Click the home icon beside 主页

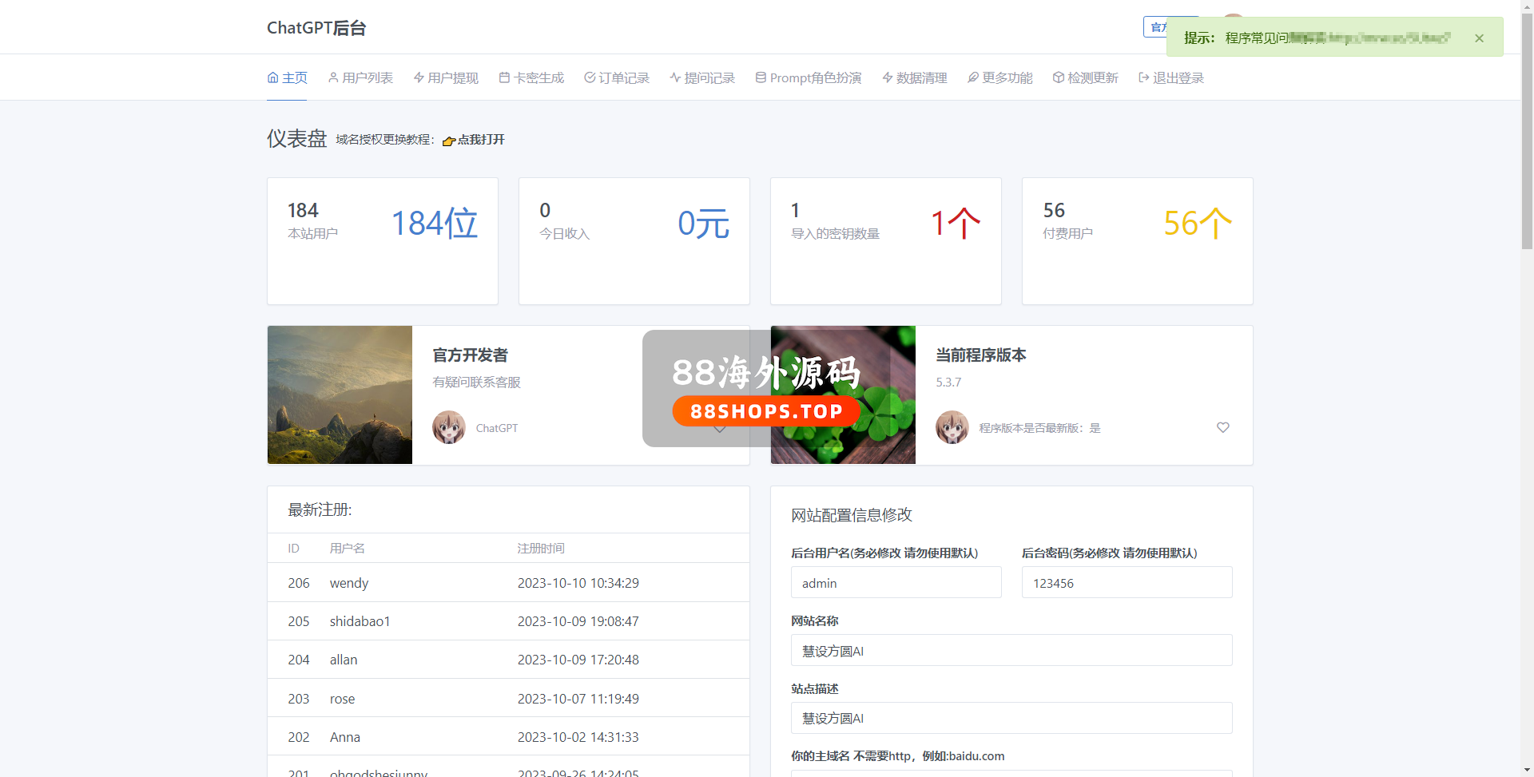pyautogui.click(x=272, y=77)
